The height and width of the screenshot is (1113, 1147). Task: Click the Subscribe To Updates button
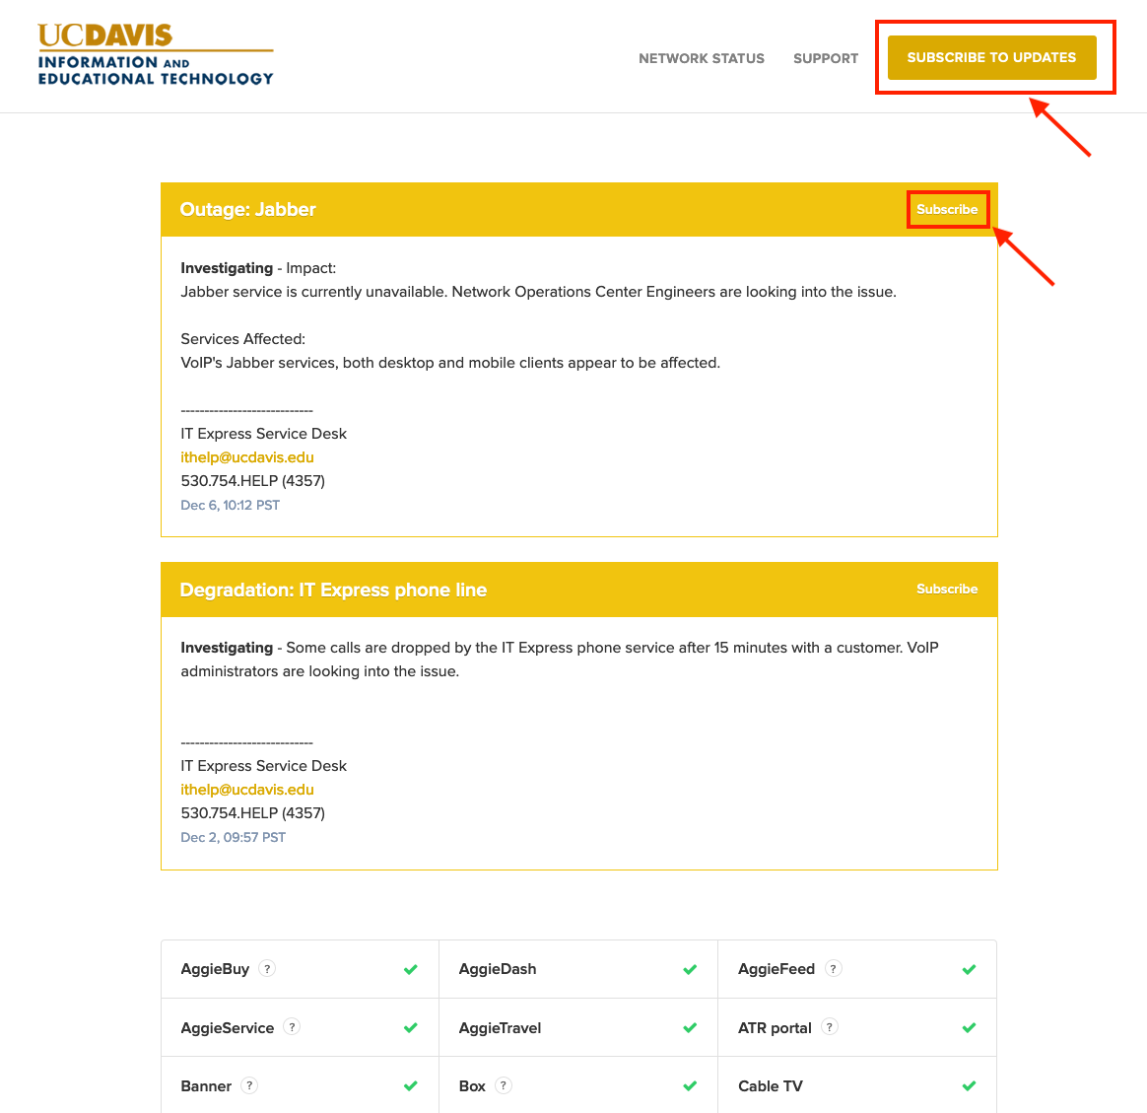(x=991, y=57)
